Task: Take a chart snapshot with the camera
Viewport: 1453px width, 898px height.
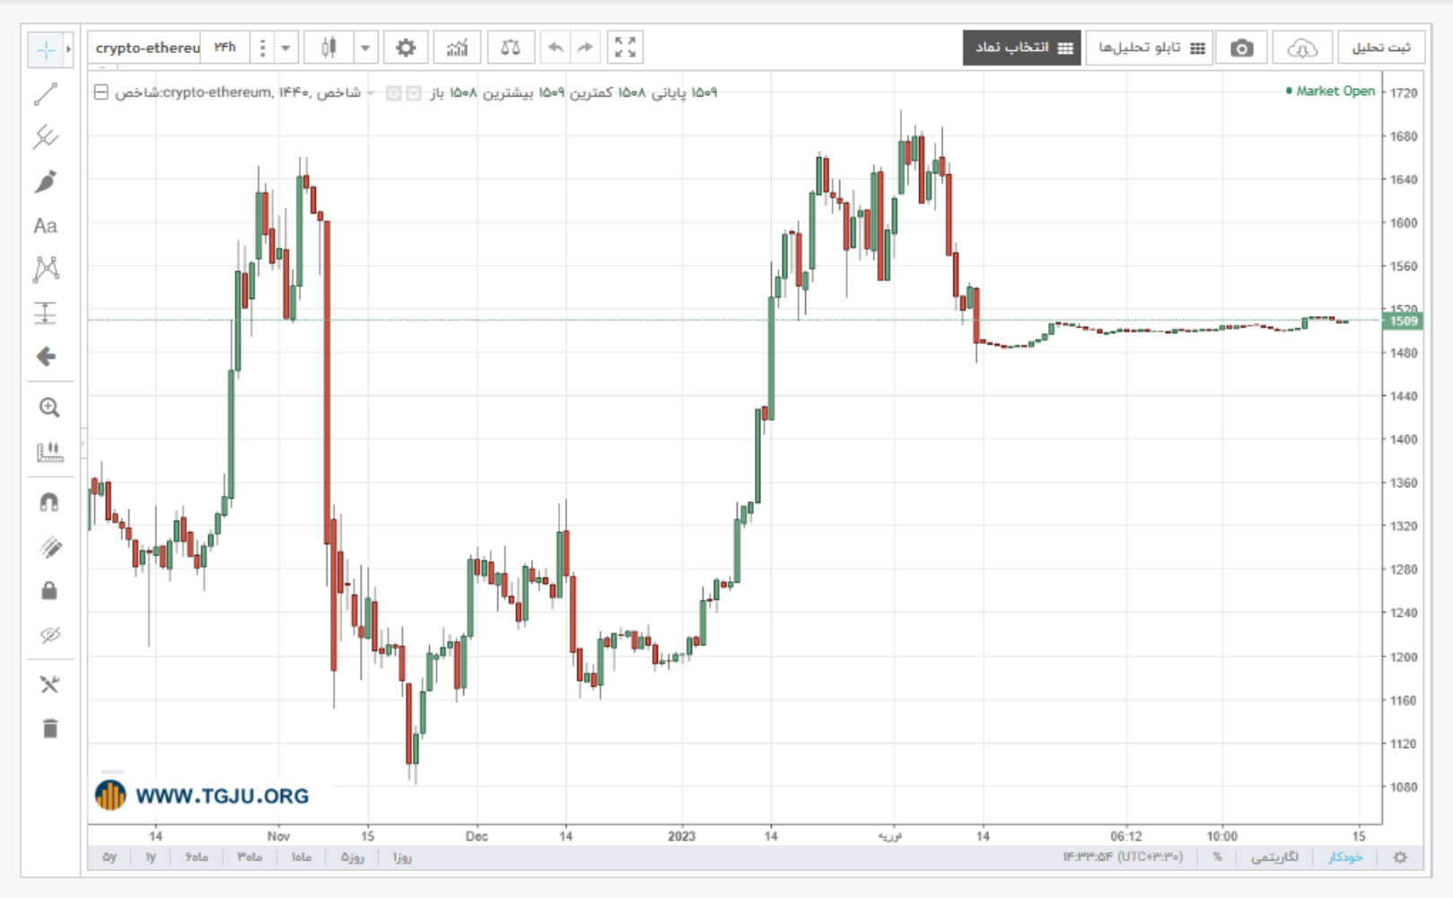Action: (x=1242, y=48)
